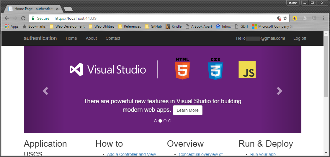The image size is (330, 157).
Task: Select the first carousel indicator dot
Action: pyautogui.click(x=156, y=121)
